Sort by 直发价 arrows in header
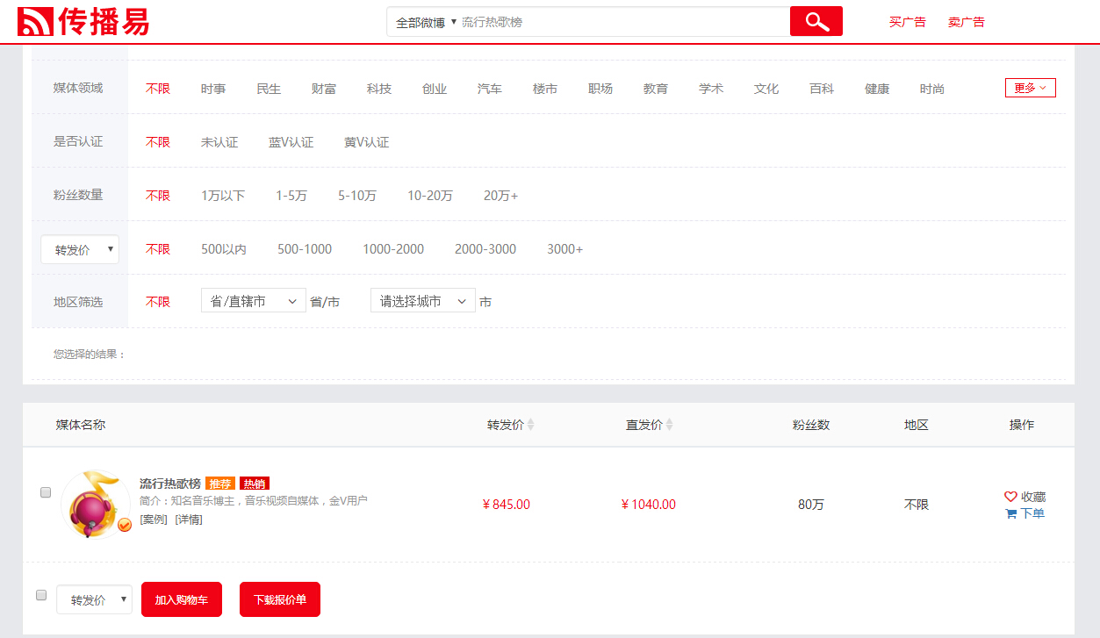This screenshot has height=638, width=1100. 669,425
